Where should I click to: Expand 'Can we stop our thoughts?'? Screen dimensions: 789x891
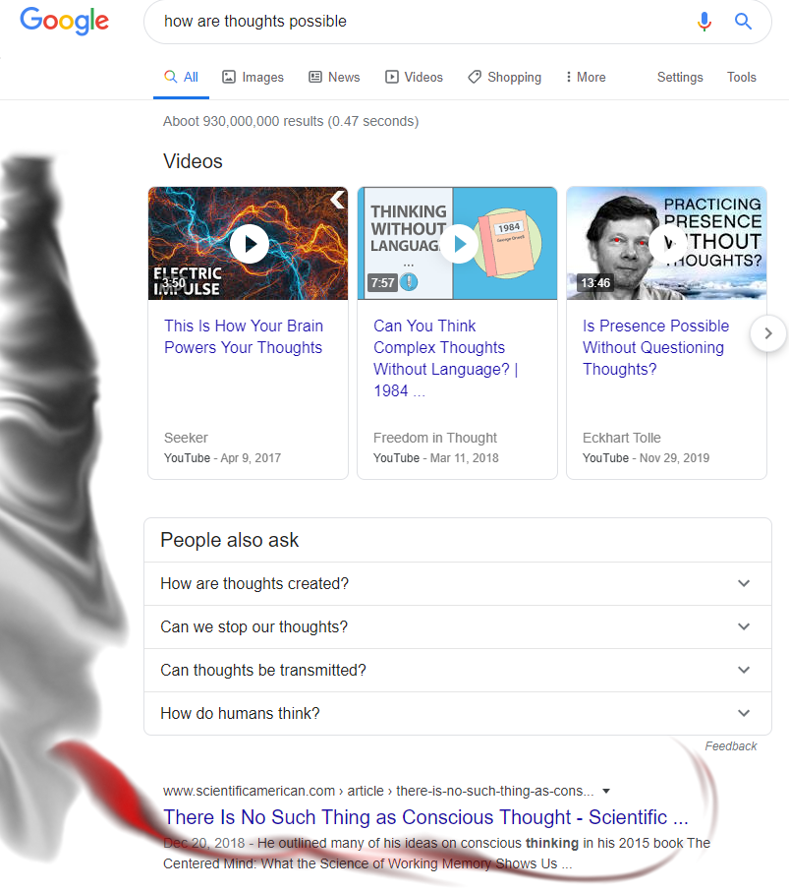(458, 626)
